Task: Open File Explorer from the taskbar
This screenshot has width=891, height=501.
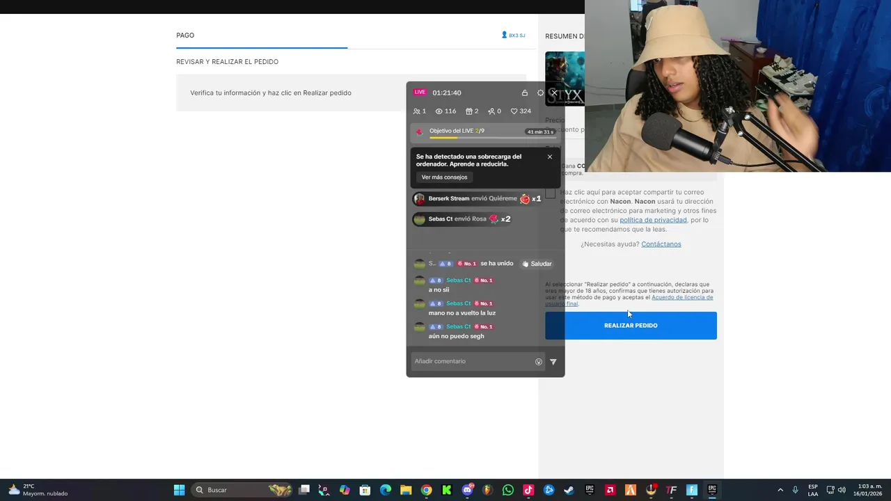Action: pyautogui.click(x=406, y=490)
